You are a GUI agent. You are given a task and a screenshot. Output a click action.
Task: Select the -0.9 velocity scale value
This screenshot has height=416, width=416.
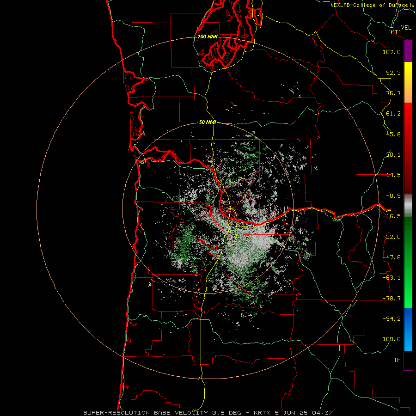click(x=393, y=196)
